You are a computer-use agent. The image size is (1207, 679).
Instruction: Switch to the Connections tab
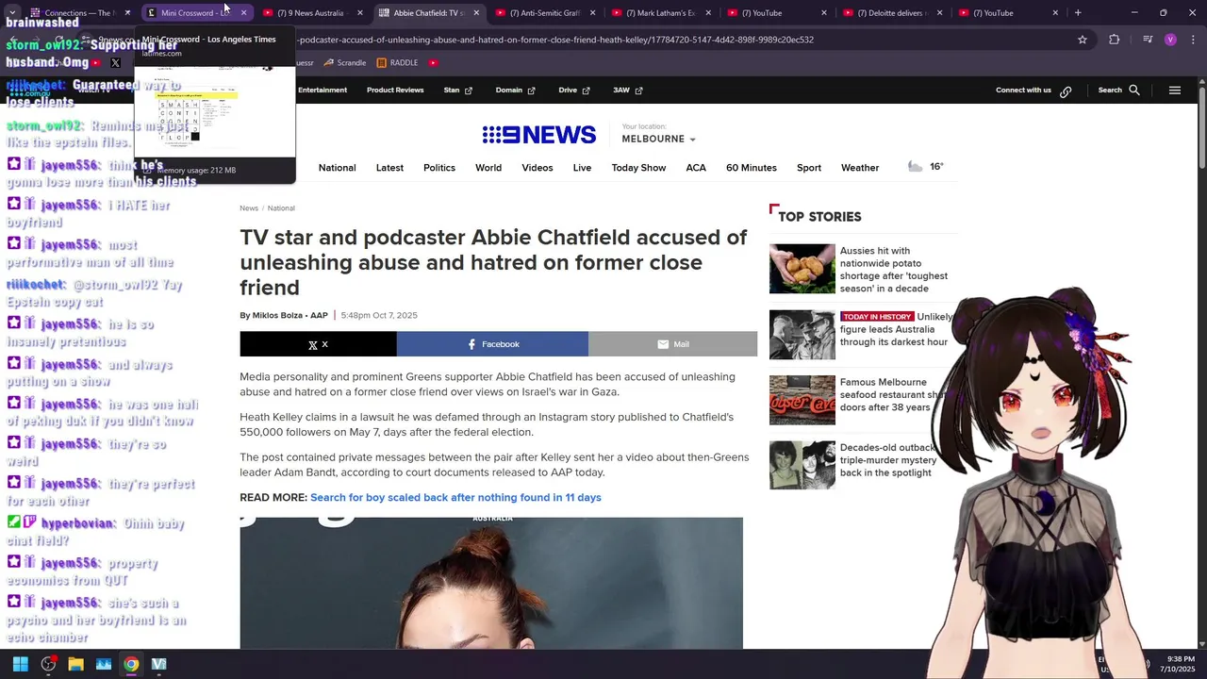pos(79,13)
